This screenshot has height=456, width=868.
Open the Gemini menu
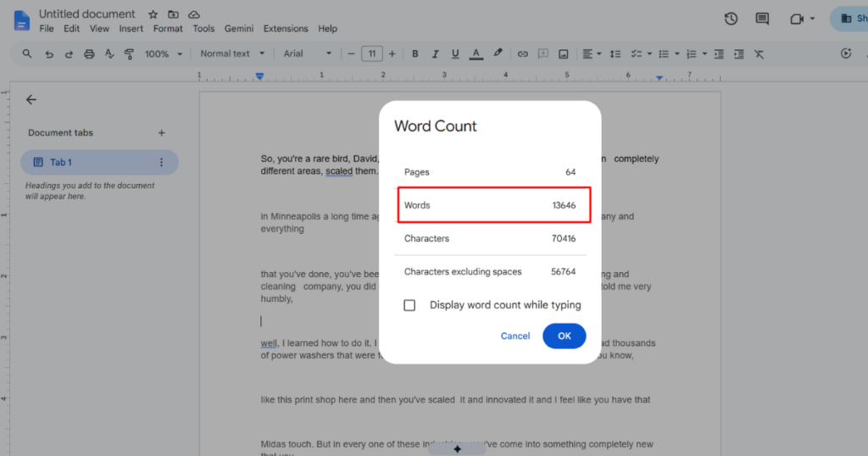pos(239,29)
